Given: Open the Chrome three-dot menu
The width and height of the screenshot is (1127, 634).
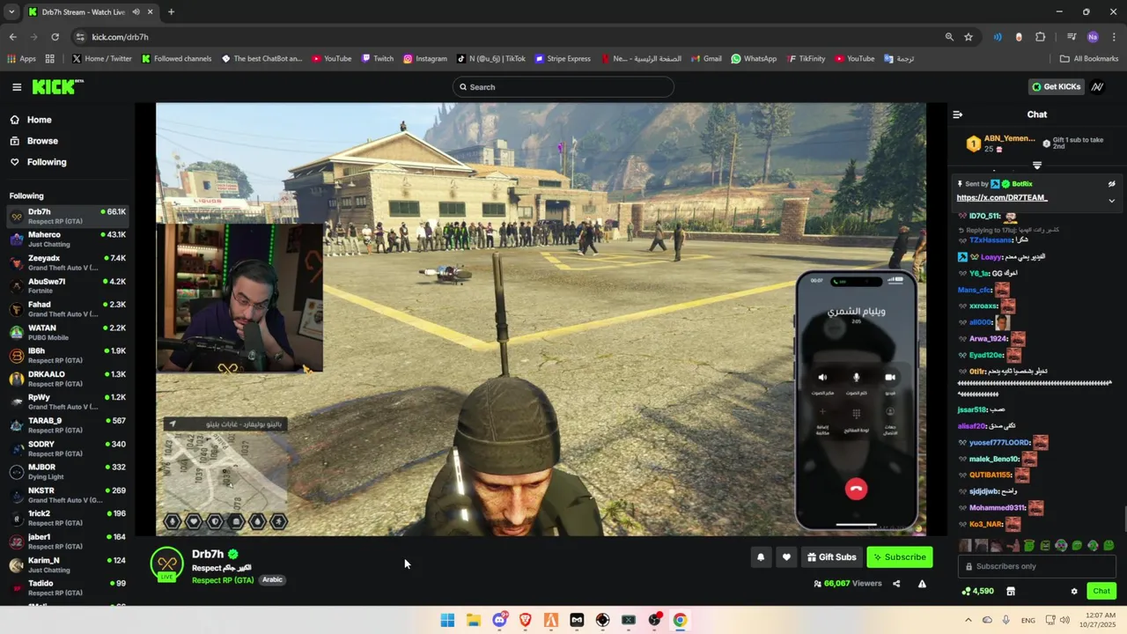Looking at the screenshot, I should click(x=1114, y=37).
